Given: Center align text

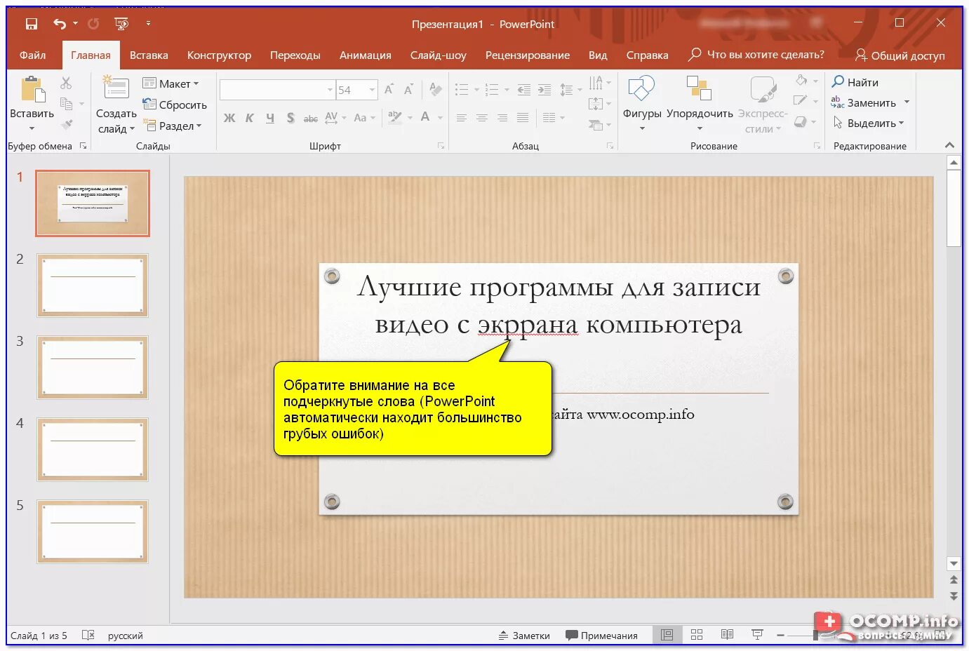Looking at the screenshot, I should 482,118.
